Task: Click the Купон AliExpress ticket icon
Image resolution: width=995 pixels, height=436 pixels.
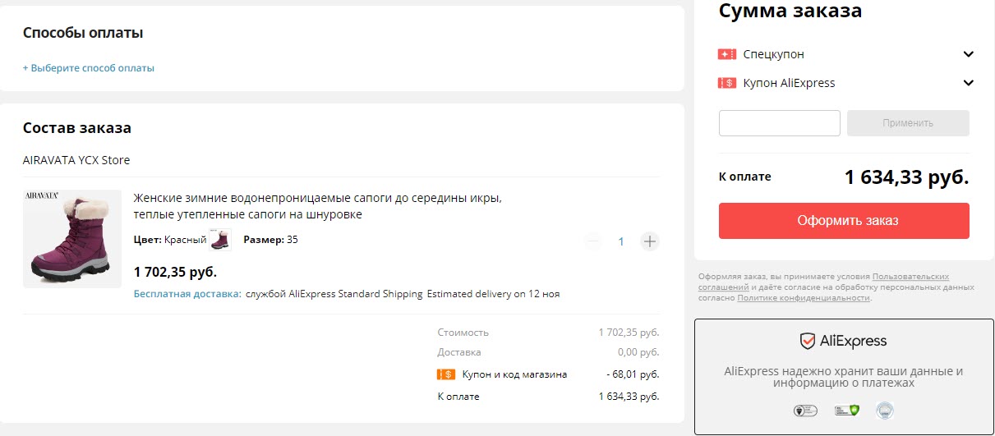Action: (726, 83)
